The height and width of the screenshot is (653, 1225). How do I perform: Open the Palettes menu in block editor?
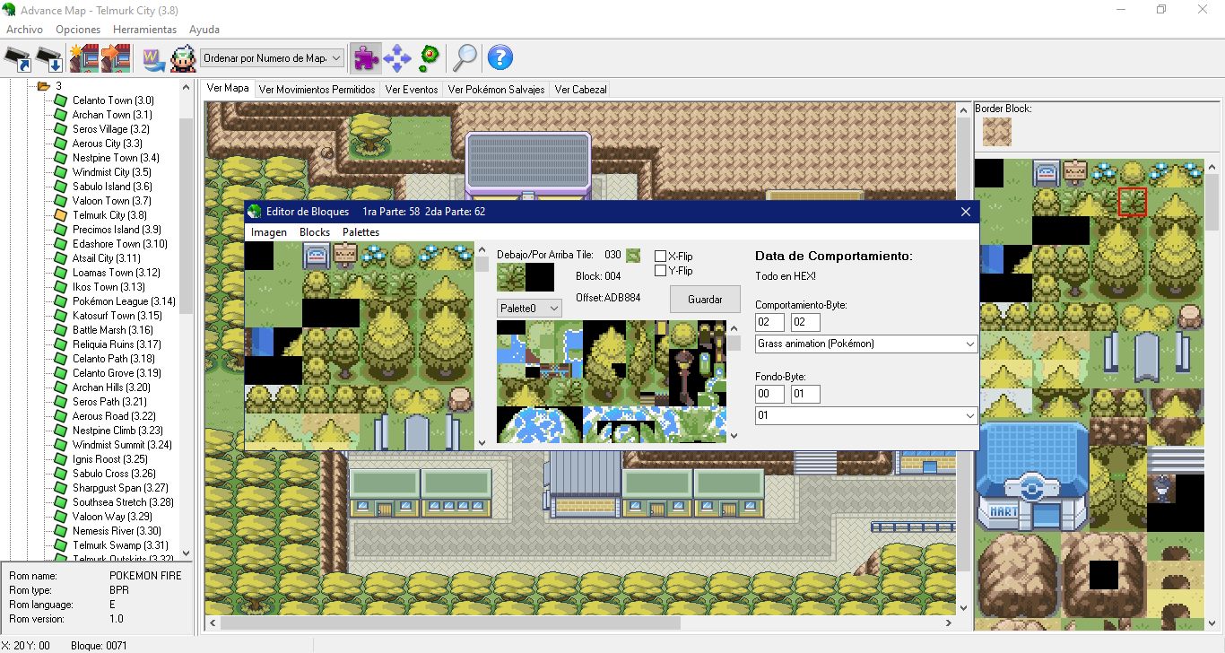coord(361,232)
